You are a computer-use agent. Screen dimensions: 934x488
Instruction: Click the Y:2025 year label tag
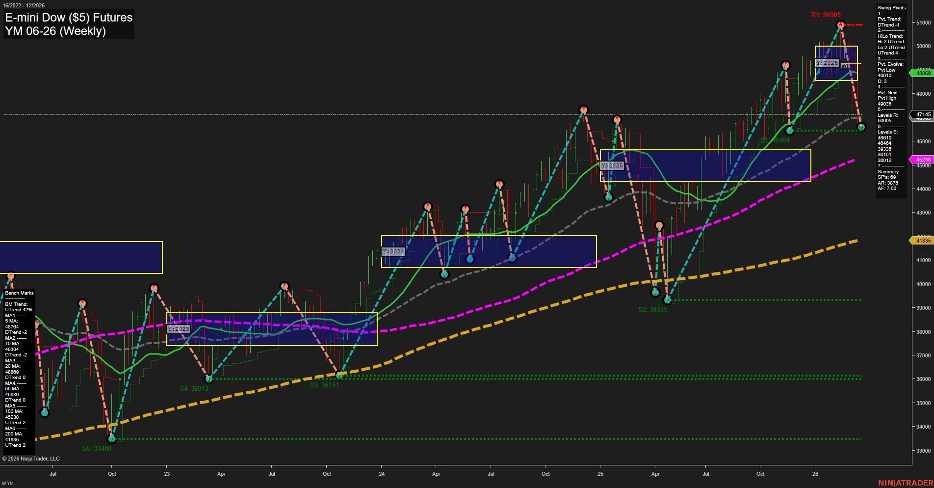point(612,165)
